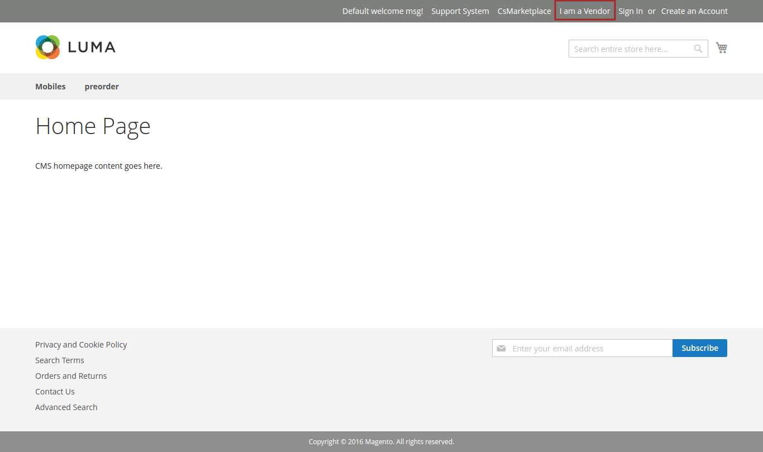Select Create an Account

pos(694,11)
